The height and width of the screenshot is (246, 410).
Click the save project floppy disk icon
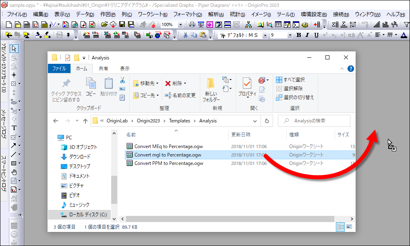coord(122,24)
